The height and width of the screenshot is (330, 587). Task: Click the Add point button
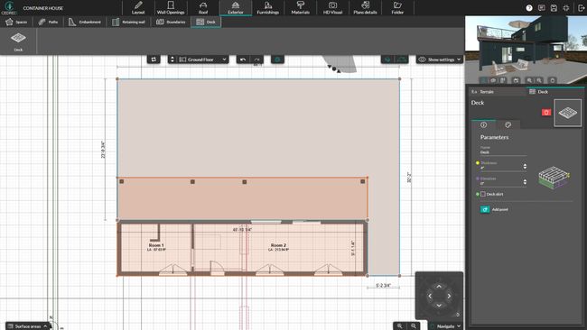point(494,210)
